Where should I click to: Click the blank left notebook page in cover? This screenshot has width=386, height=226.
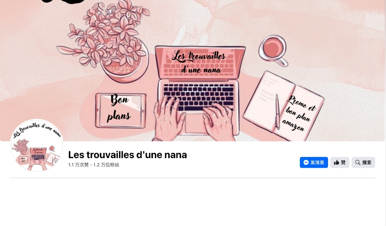268,101
